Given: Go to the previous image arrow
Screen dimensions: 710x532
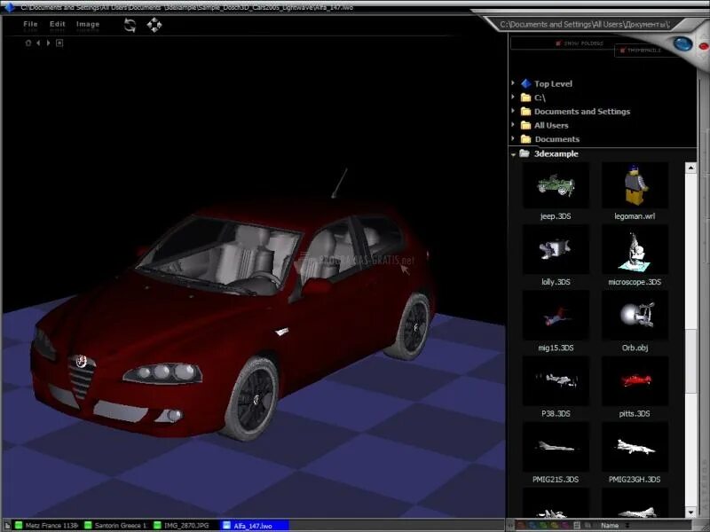Looking at the screenshot, I should [38, 43].
